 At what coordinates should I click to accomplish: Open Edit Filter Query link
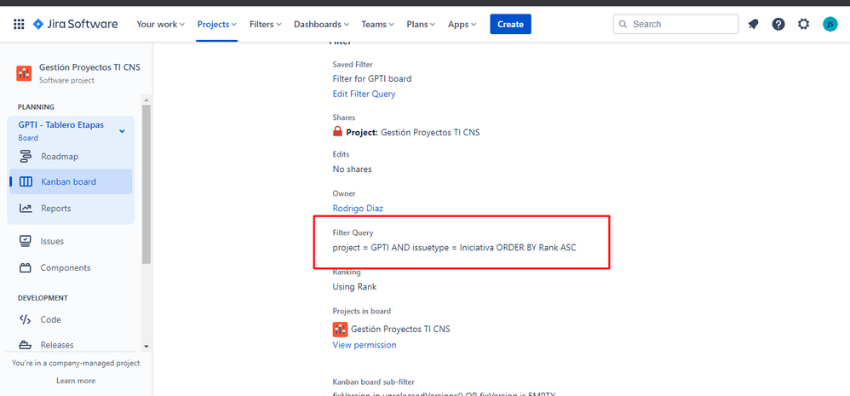tap(364, 94)
